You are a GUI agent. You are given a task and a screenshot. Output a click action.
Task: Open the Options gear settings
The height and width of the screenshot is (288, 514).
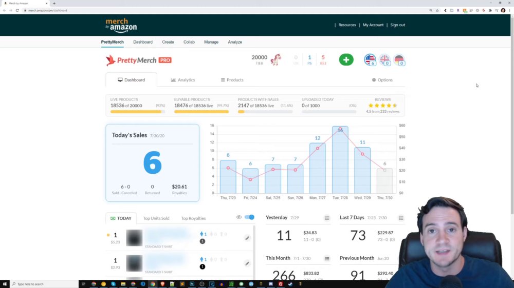[x=382, y=80]
